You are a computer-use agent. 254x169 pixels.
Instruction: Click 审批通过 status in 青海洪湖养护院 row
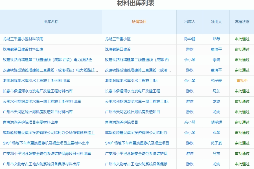(242, 122)
